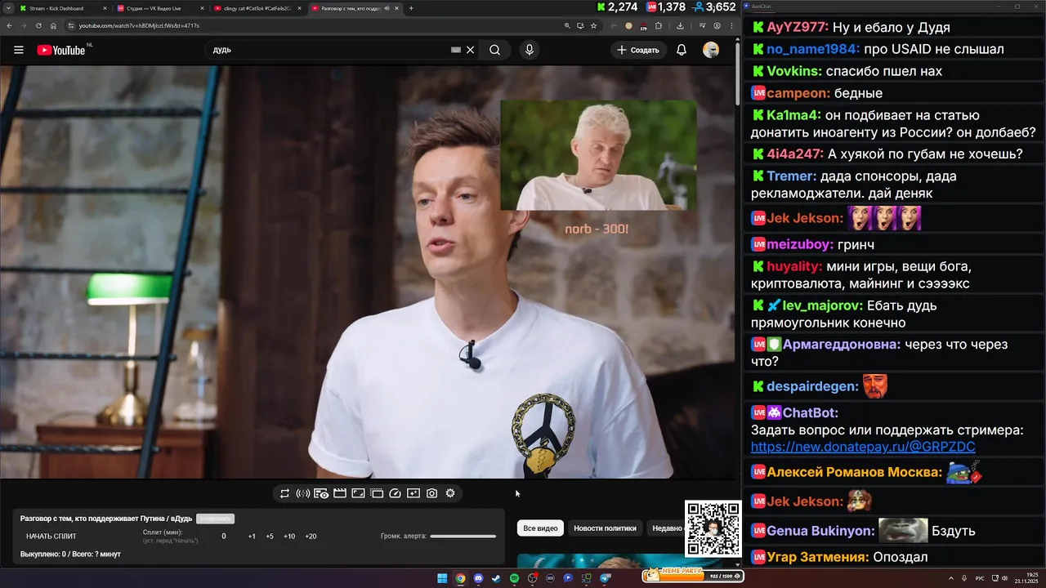1046x588 pixels.
Task: Bookmark this page with the star icon
Action: (x=594, y=25)
